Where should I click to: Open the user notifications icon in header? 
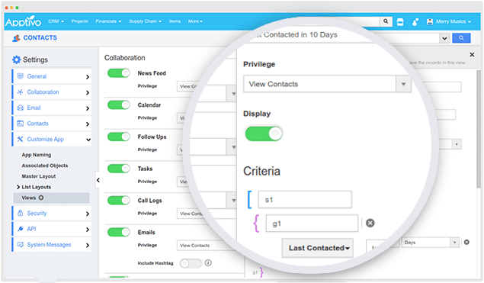(x=415, y=21)
